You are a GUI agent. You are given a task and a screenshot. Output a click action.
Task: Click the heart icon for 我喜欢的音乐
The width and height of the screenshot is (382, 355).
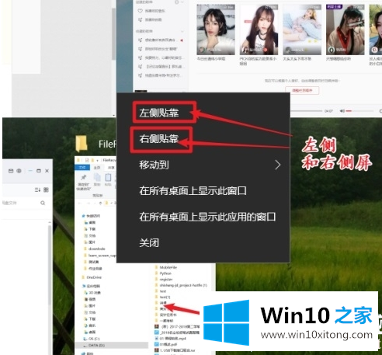[140, 11]
